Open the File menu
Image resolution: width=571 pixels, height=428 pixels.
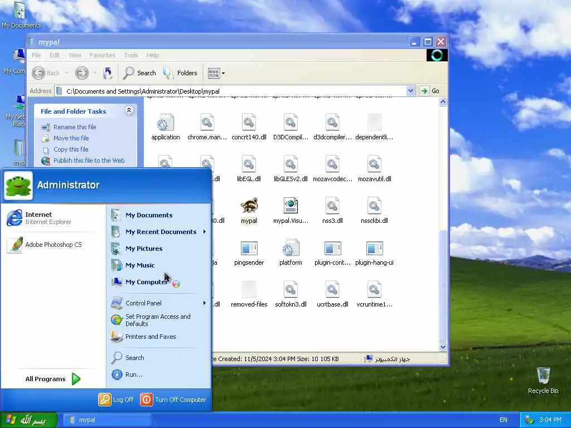36,55
